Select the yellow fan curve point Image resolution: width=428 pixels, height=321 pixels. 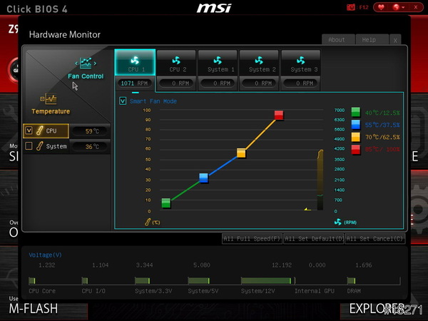pos(241,153)
